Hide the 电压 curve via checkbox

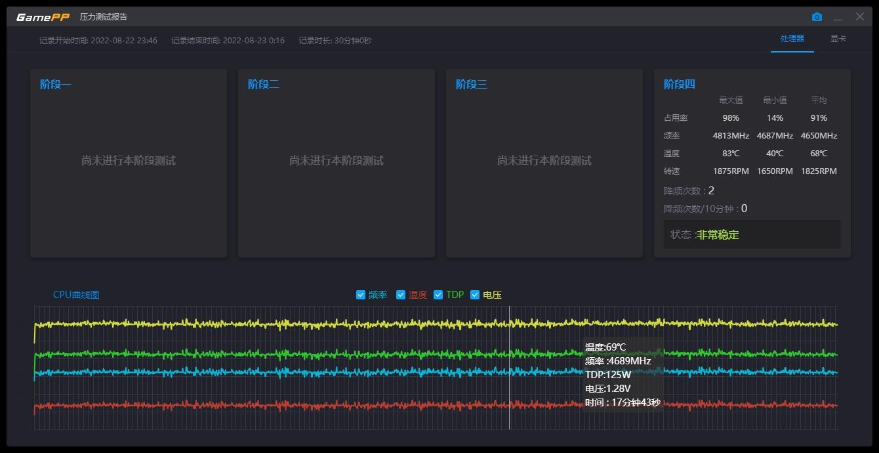pos(475,295)
